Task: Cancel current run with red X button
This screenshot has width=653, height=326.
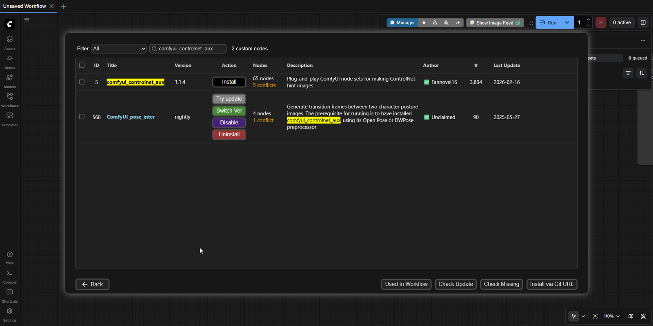Action: (601, 22)
